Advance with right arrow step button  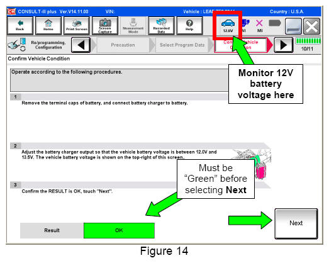coord(284,45)
